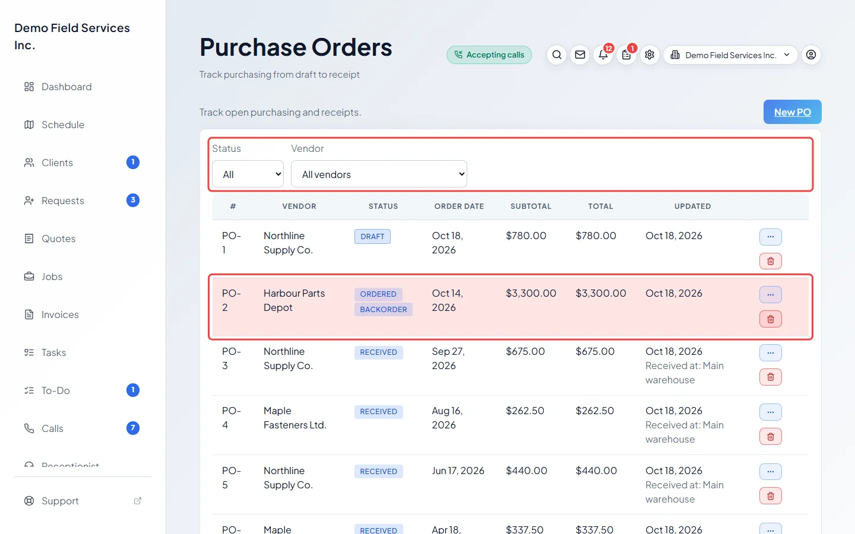This screenshot has height=534, width=855.
Task: Open Calls in the sidebar
Action: coord(81,428)
